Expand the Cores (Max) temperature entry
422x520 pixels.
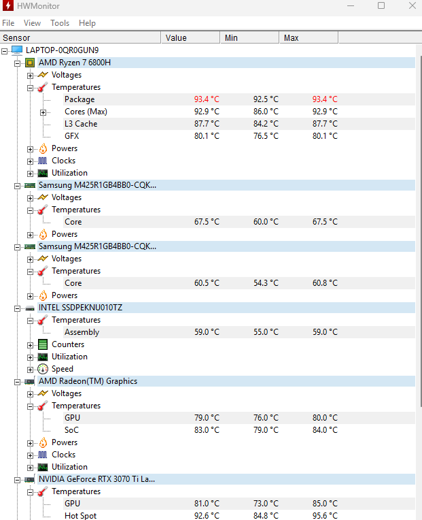pyautogui.click(x=43, y=113)
